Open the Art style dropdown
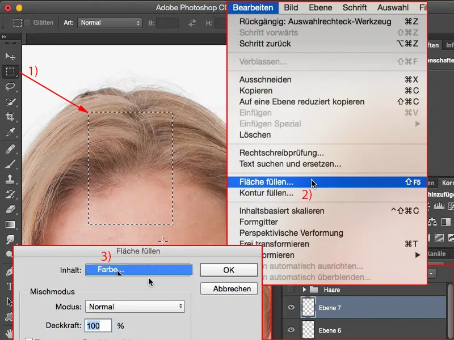The image size is (454, 340). (110, 23)
